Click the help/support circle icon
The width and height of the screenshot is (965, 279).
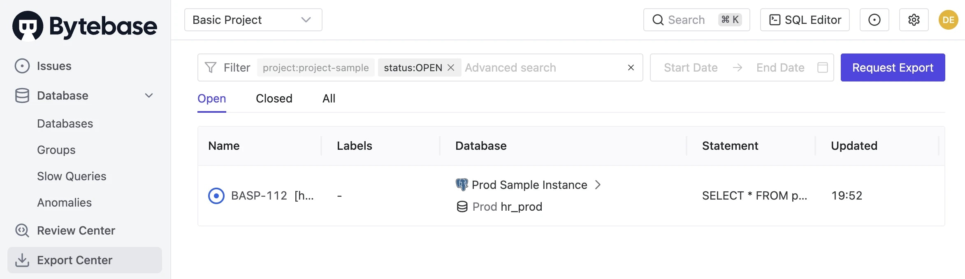(874, 19)
